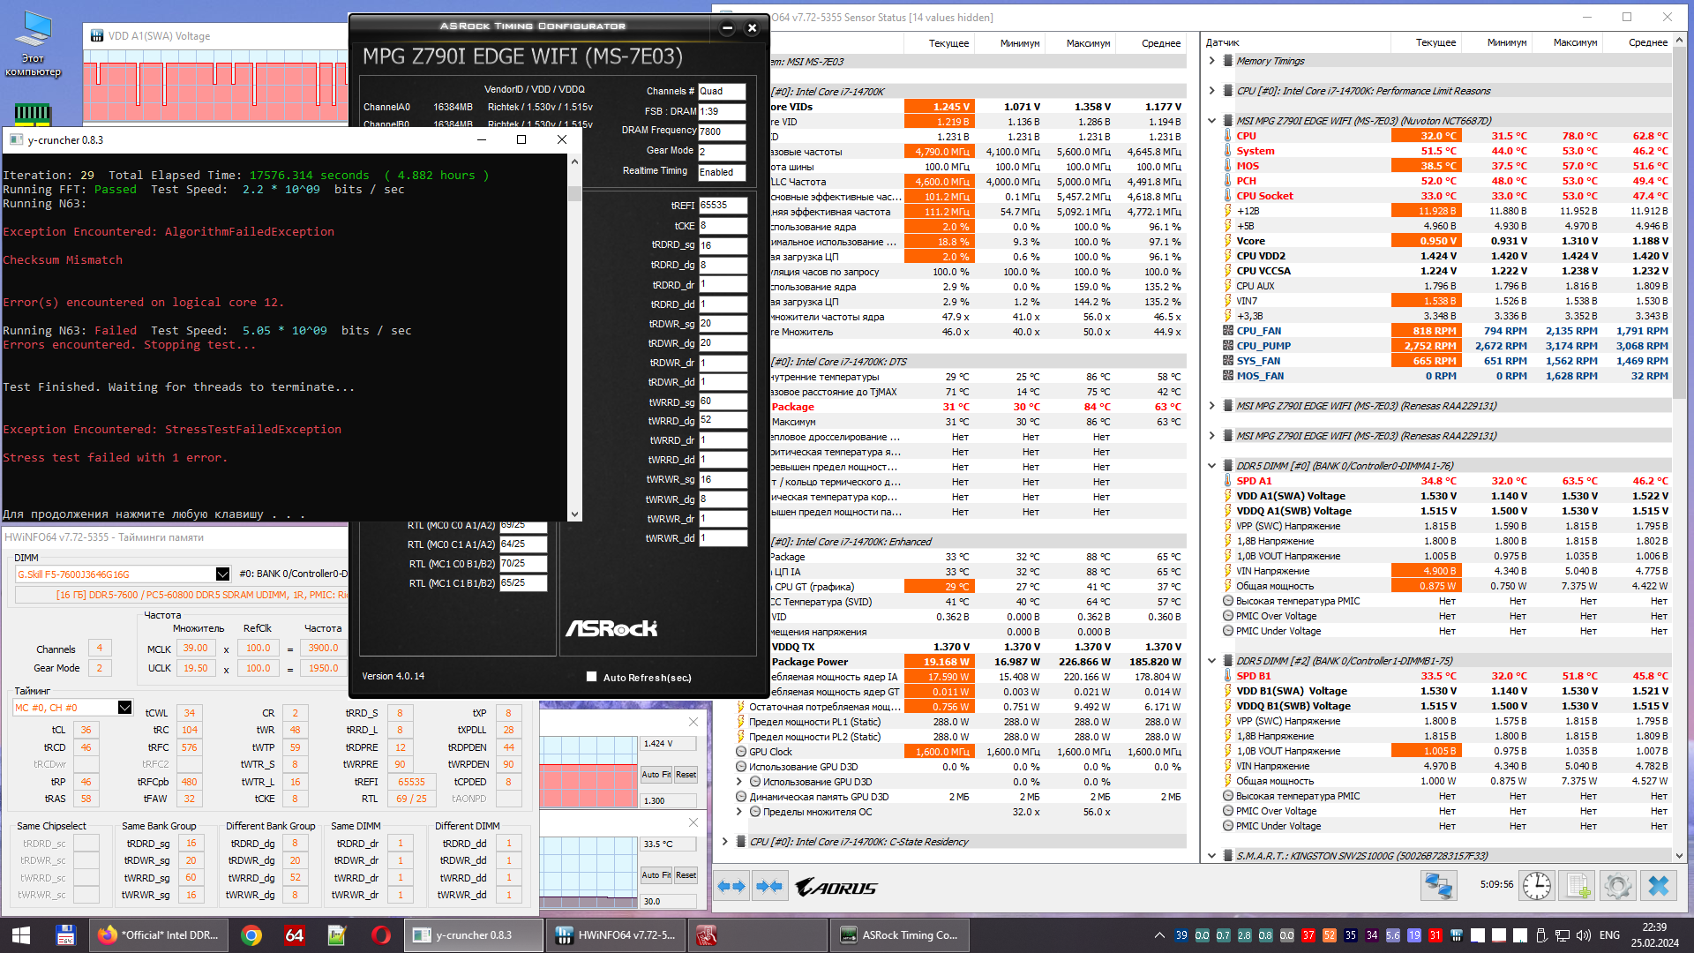Open the Windows Start menu

[21, 935]
